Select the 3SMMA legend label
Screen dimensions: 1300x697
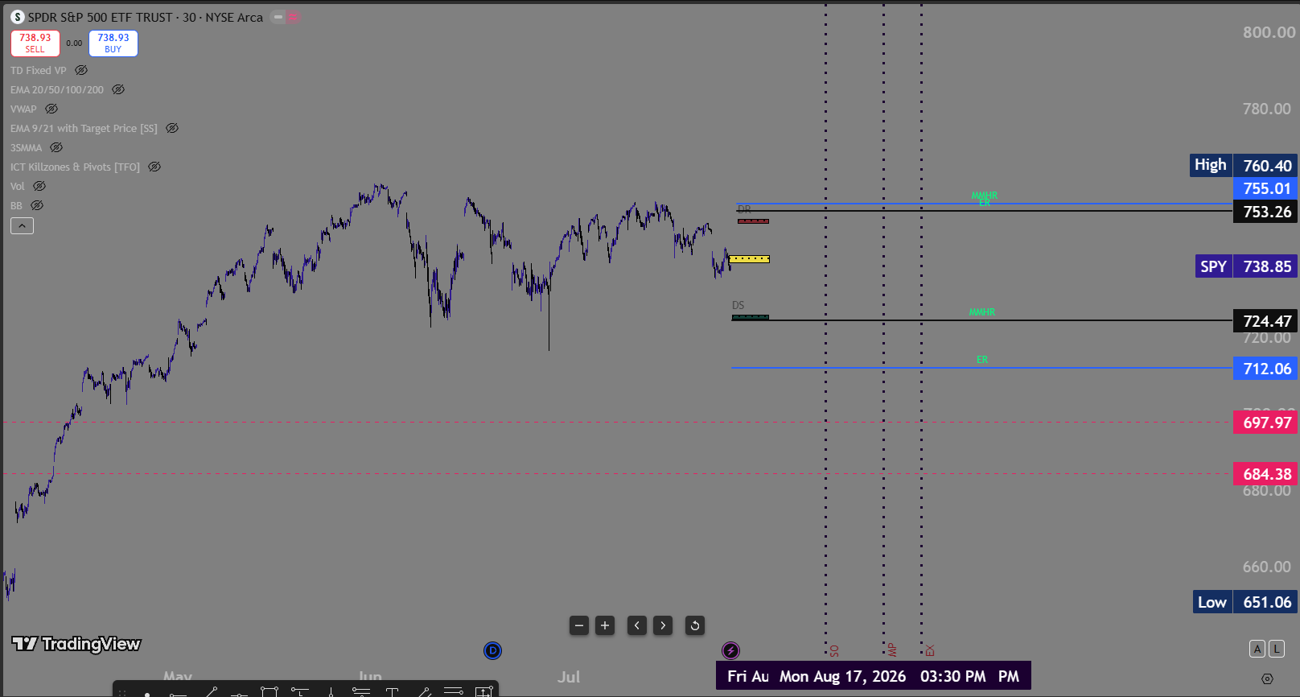(x=26, y=147)
